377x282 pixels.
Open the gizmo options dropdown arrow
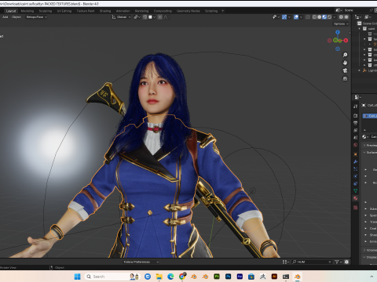(x=289, y=17)
